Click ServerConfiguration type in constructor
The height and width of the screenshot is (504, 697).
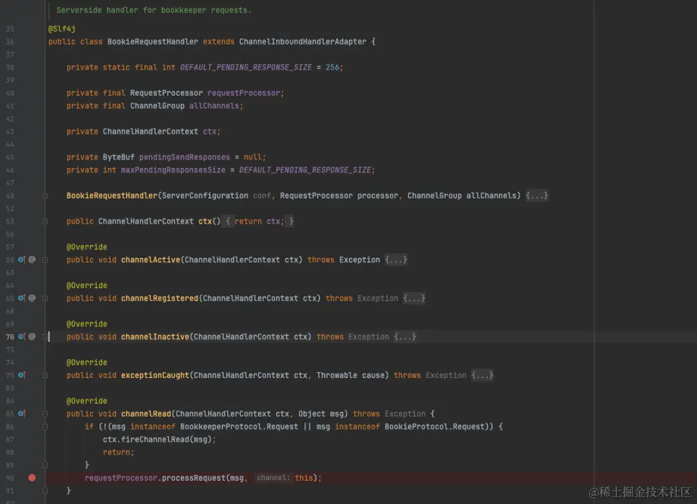205,195
